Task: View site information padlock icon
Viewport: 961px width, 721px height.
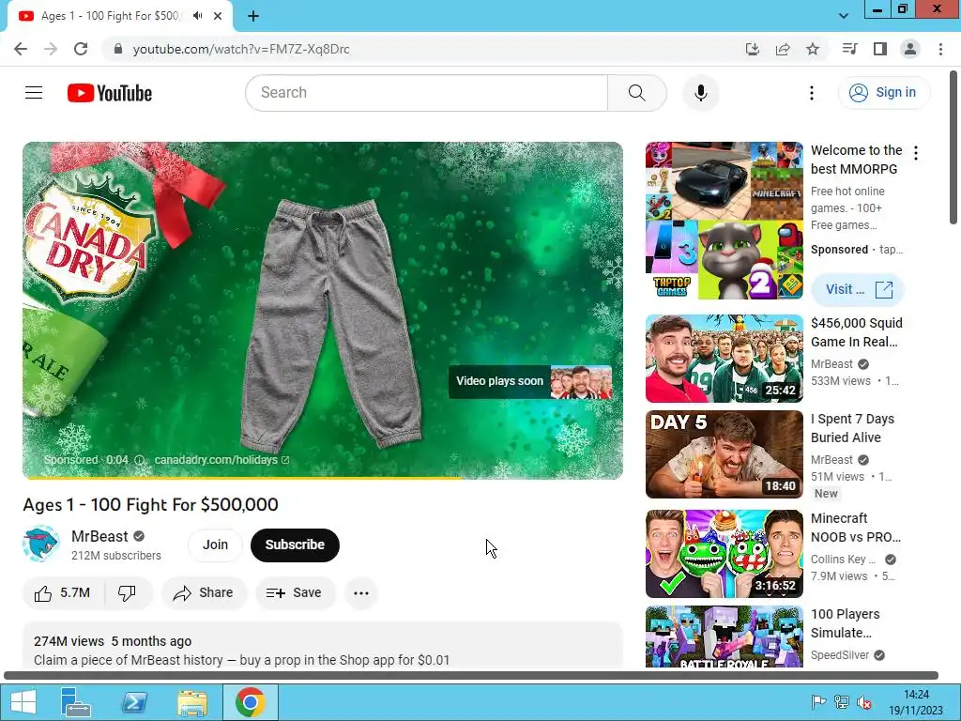Action: [x=118, y=49]
